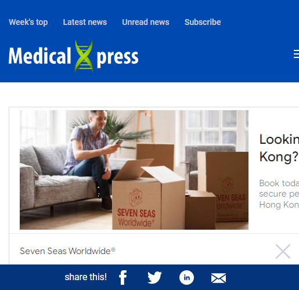This screenshot has width=299, height=290.
Task: Share article via email envelope icon
Action: (218, 278)
